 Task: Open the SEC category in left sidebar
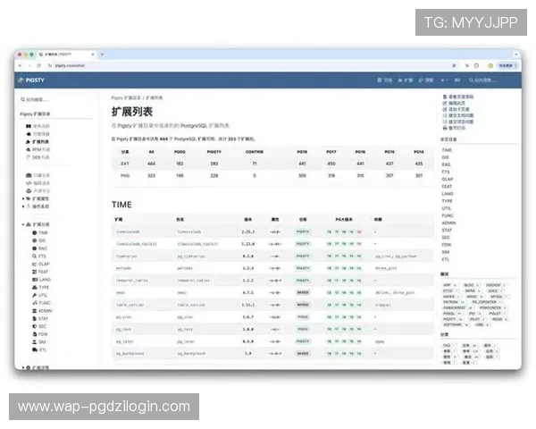42,326
